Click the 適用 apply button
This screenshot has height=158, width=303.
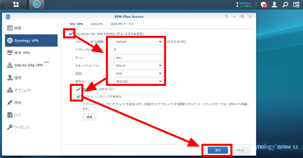[x=218, y=150]
